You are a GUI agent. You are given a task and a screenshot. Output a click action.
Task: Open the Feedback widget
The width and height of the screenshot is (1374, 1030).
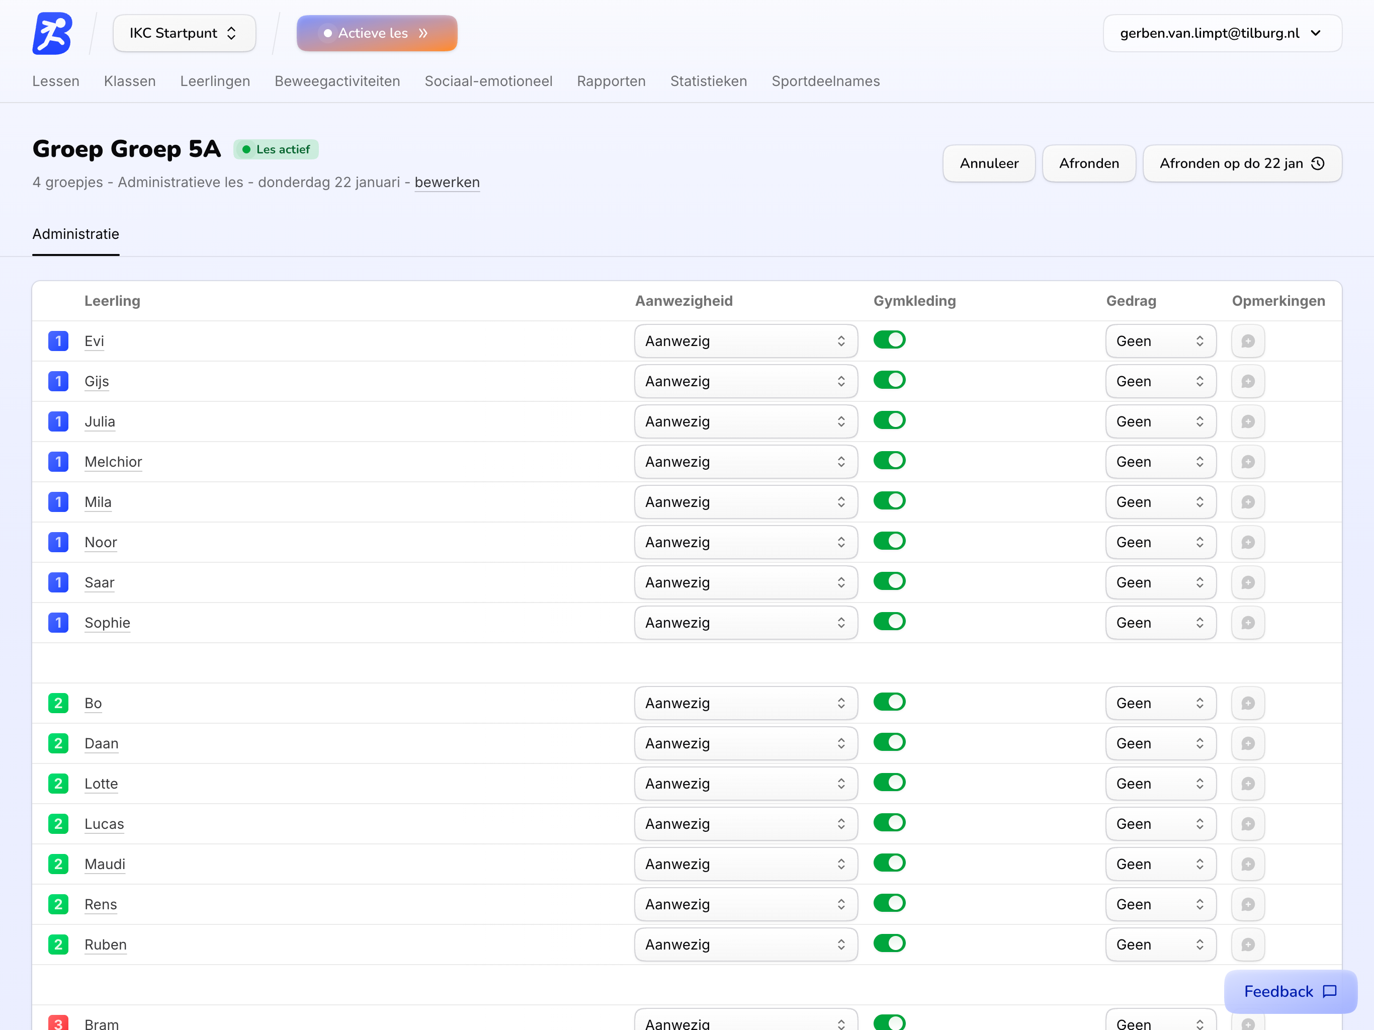1290,991
